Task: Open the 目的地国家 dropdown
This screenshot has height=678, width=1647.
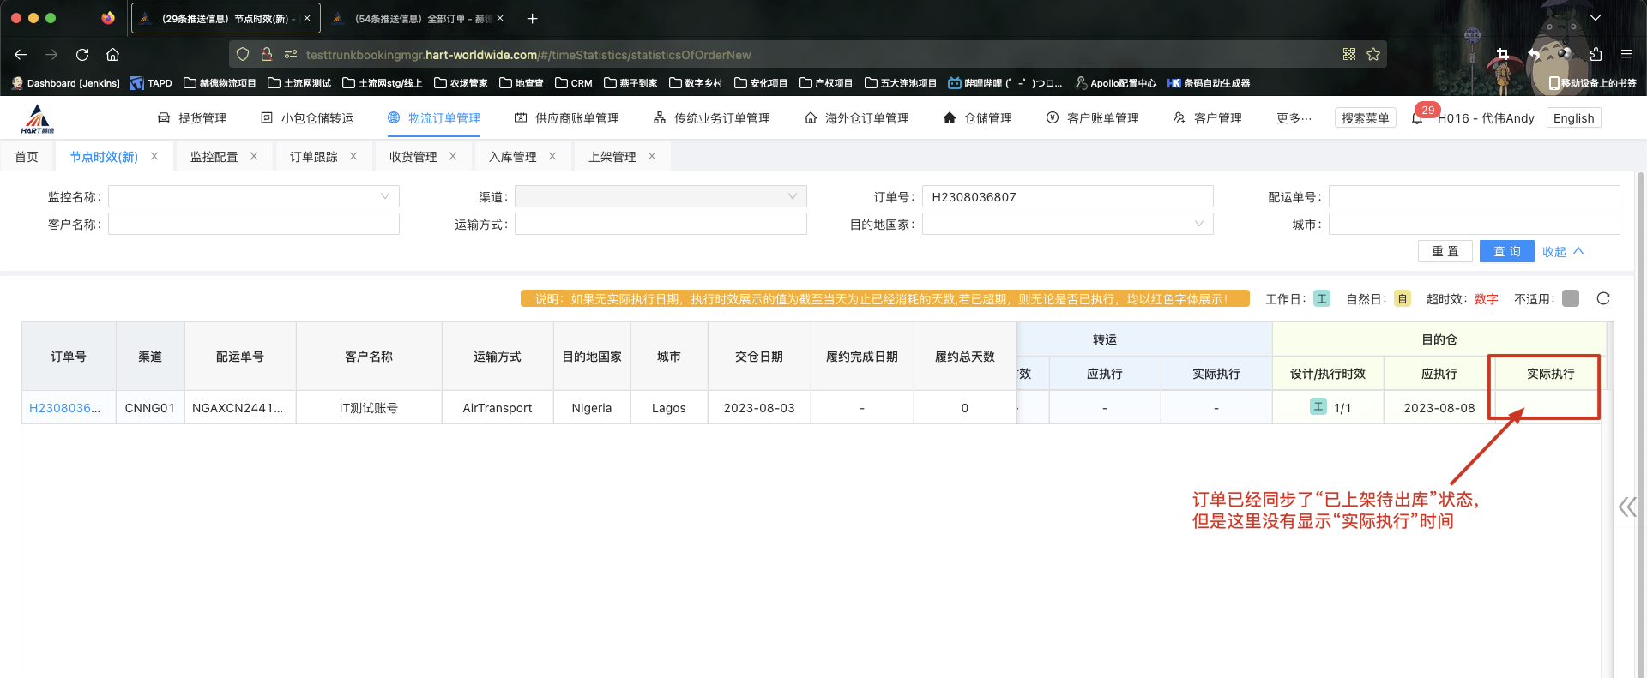Action: (x=1067, y=224)
